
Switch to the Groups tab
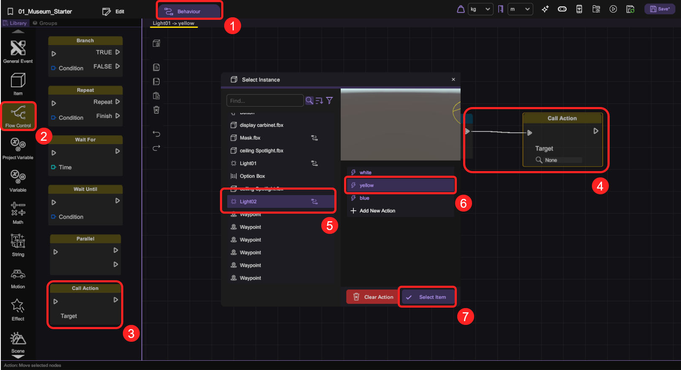[x=45, y=23]
